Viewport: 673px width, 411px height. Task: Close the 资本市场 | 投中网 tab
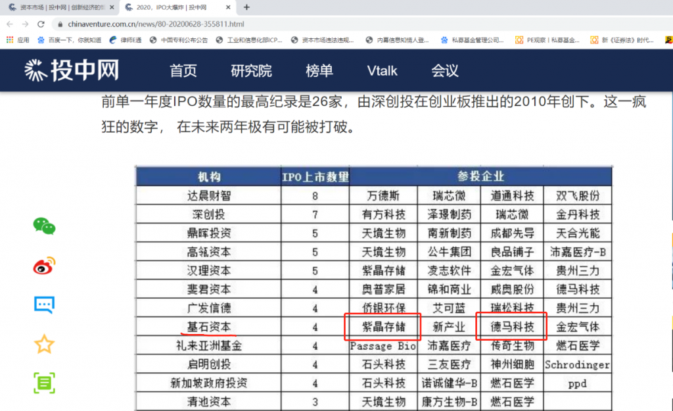click(112, 7)
